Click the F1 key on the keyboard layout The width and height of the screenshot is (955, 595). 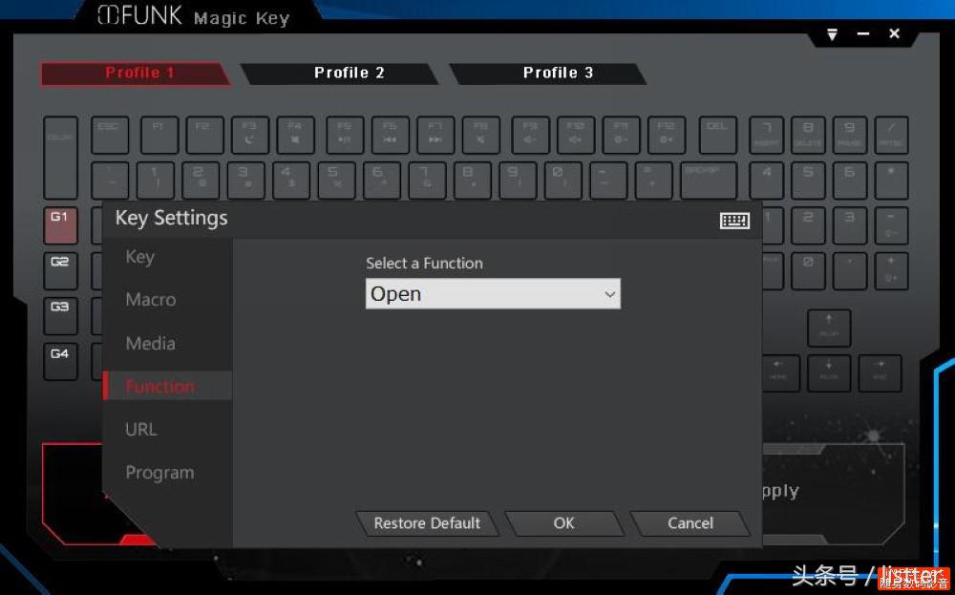point(159,135)
